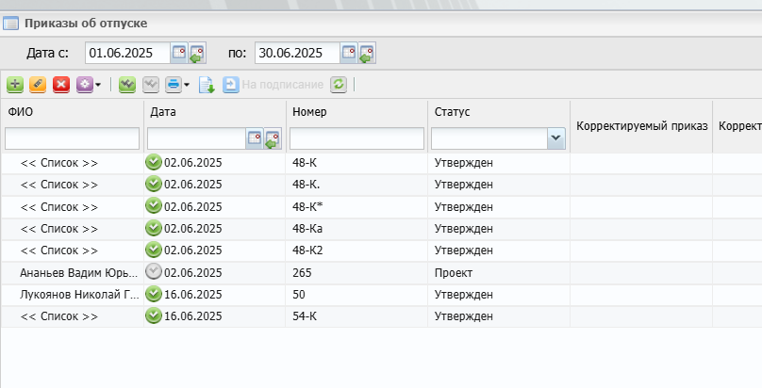Click the document export icon
The image size is (762, 388).
pos(207,85)
